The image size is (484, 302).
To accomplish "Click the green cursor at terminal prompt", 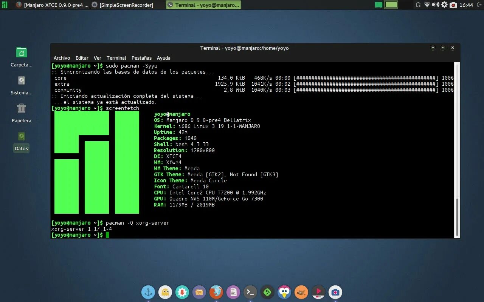I will (x=107, y=235).
